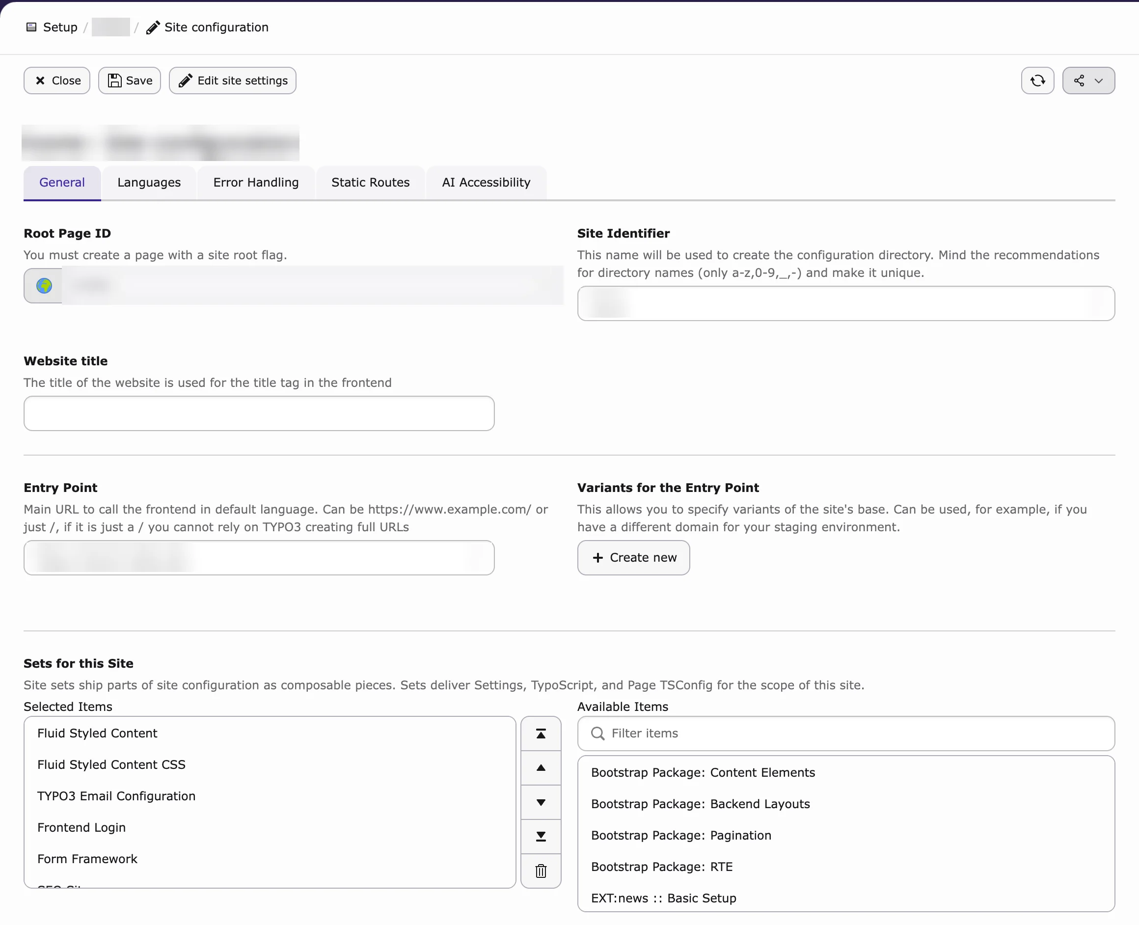Select Frontend Login in Selected Items
1139x925 pixels.
(x=270, y=827)
